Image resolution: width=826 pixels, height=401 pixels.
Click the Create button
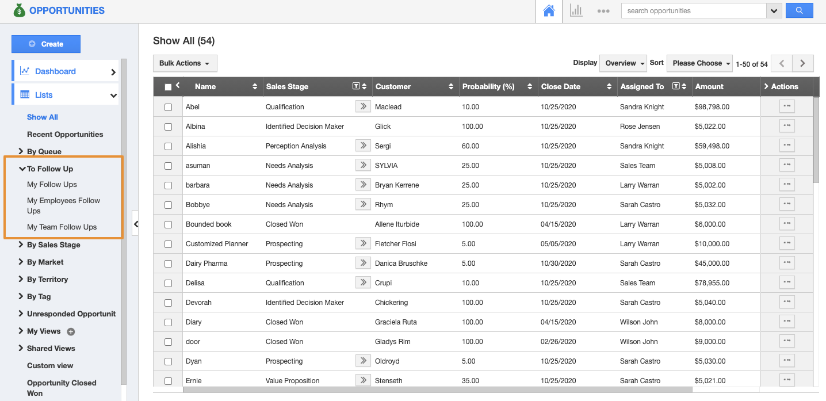click(x=46, y=44)
